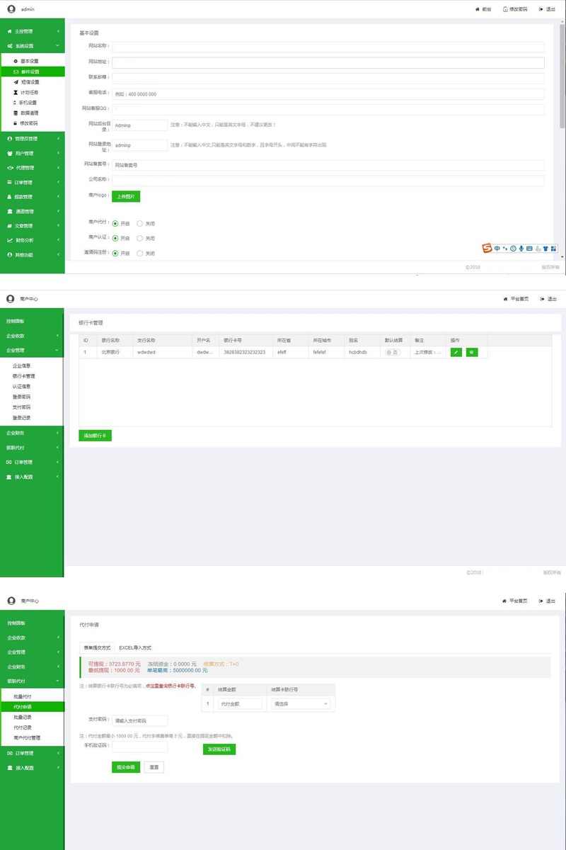Screen dimensions: 566x850
Task: Click the 代付金额 amount input
Action: pos(240,704)
